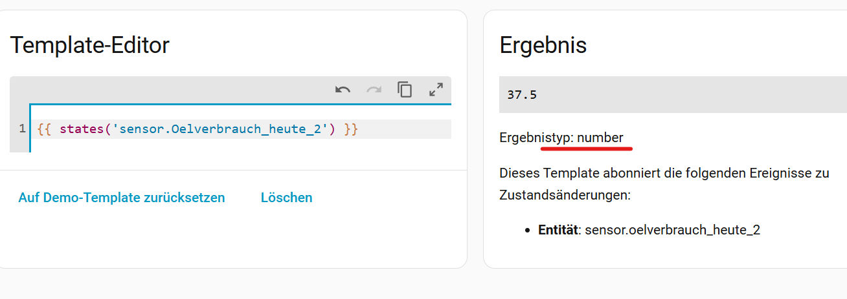Click the opening {{ braces in editor
This screenshot has height=299, width=847.
click(x=44, y=129)
